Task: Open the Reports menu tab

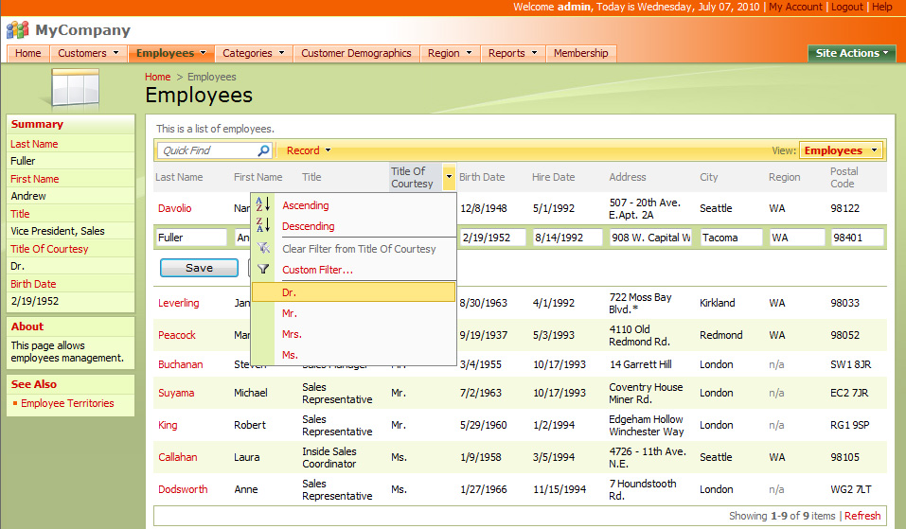Action: (x=512, y=53)
